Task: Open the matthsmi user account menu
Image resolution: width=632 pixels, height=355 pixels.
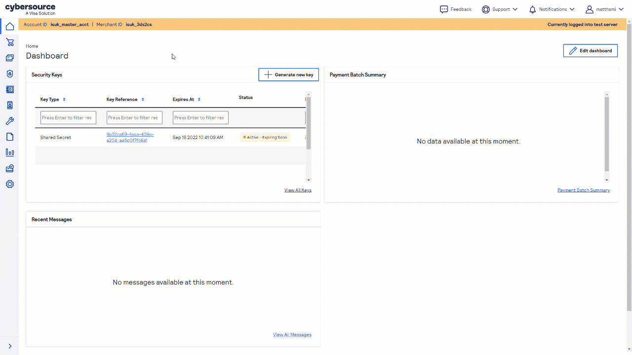Action: (x=605, y=9)
